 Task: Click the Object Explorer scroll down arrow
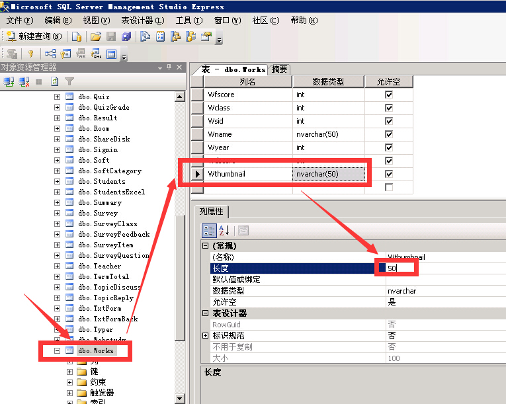pyautogui.click(x=180, y=398)
